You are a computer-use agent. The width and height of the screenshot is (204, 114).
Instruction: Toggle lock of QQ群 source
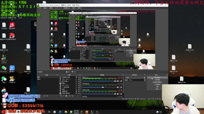point(79,89)
